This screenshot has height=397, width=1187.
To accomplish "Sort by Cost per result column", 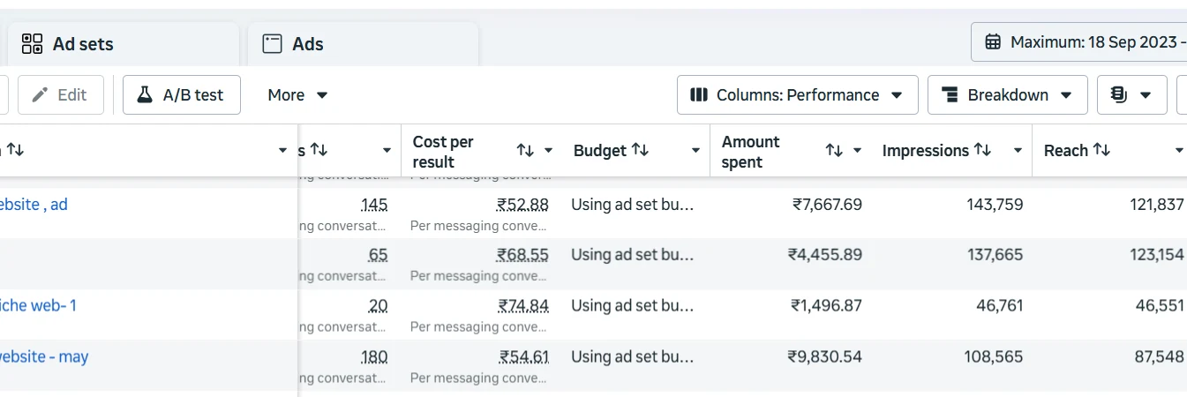I will pos(525,151).
